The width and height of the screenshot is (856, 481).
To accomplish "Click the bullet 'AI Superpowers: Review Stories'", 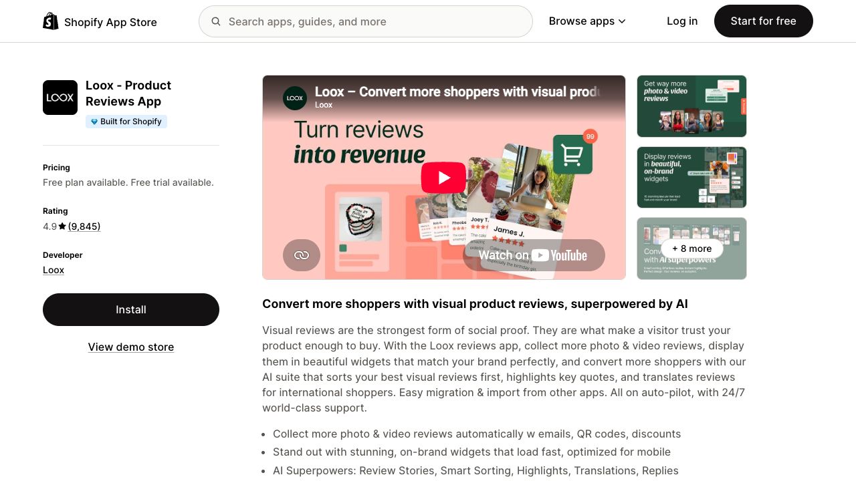I will (x=475, y=470).
